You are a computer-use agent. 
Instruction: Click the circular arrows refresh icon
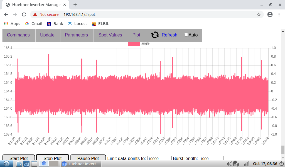[x=155, y=35]
